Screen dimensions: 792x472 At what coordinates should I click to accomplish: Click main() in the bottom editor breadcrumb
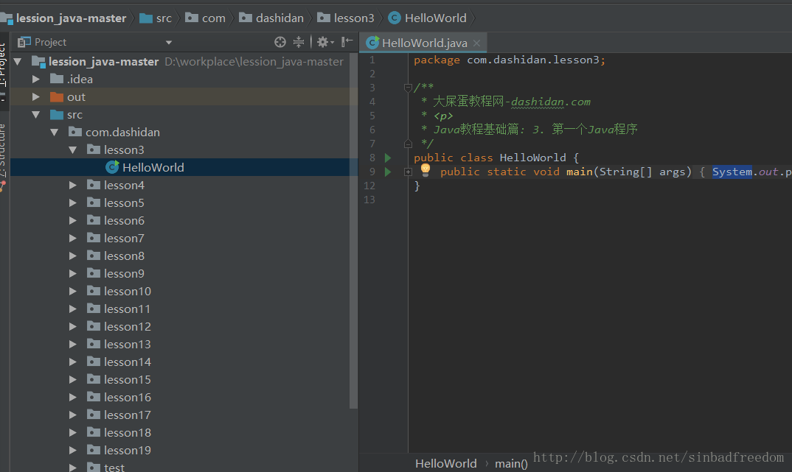point(511,463)
